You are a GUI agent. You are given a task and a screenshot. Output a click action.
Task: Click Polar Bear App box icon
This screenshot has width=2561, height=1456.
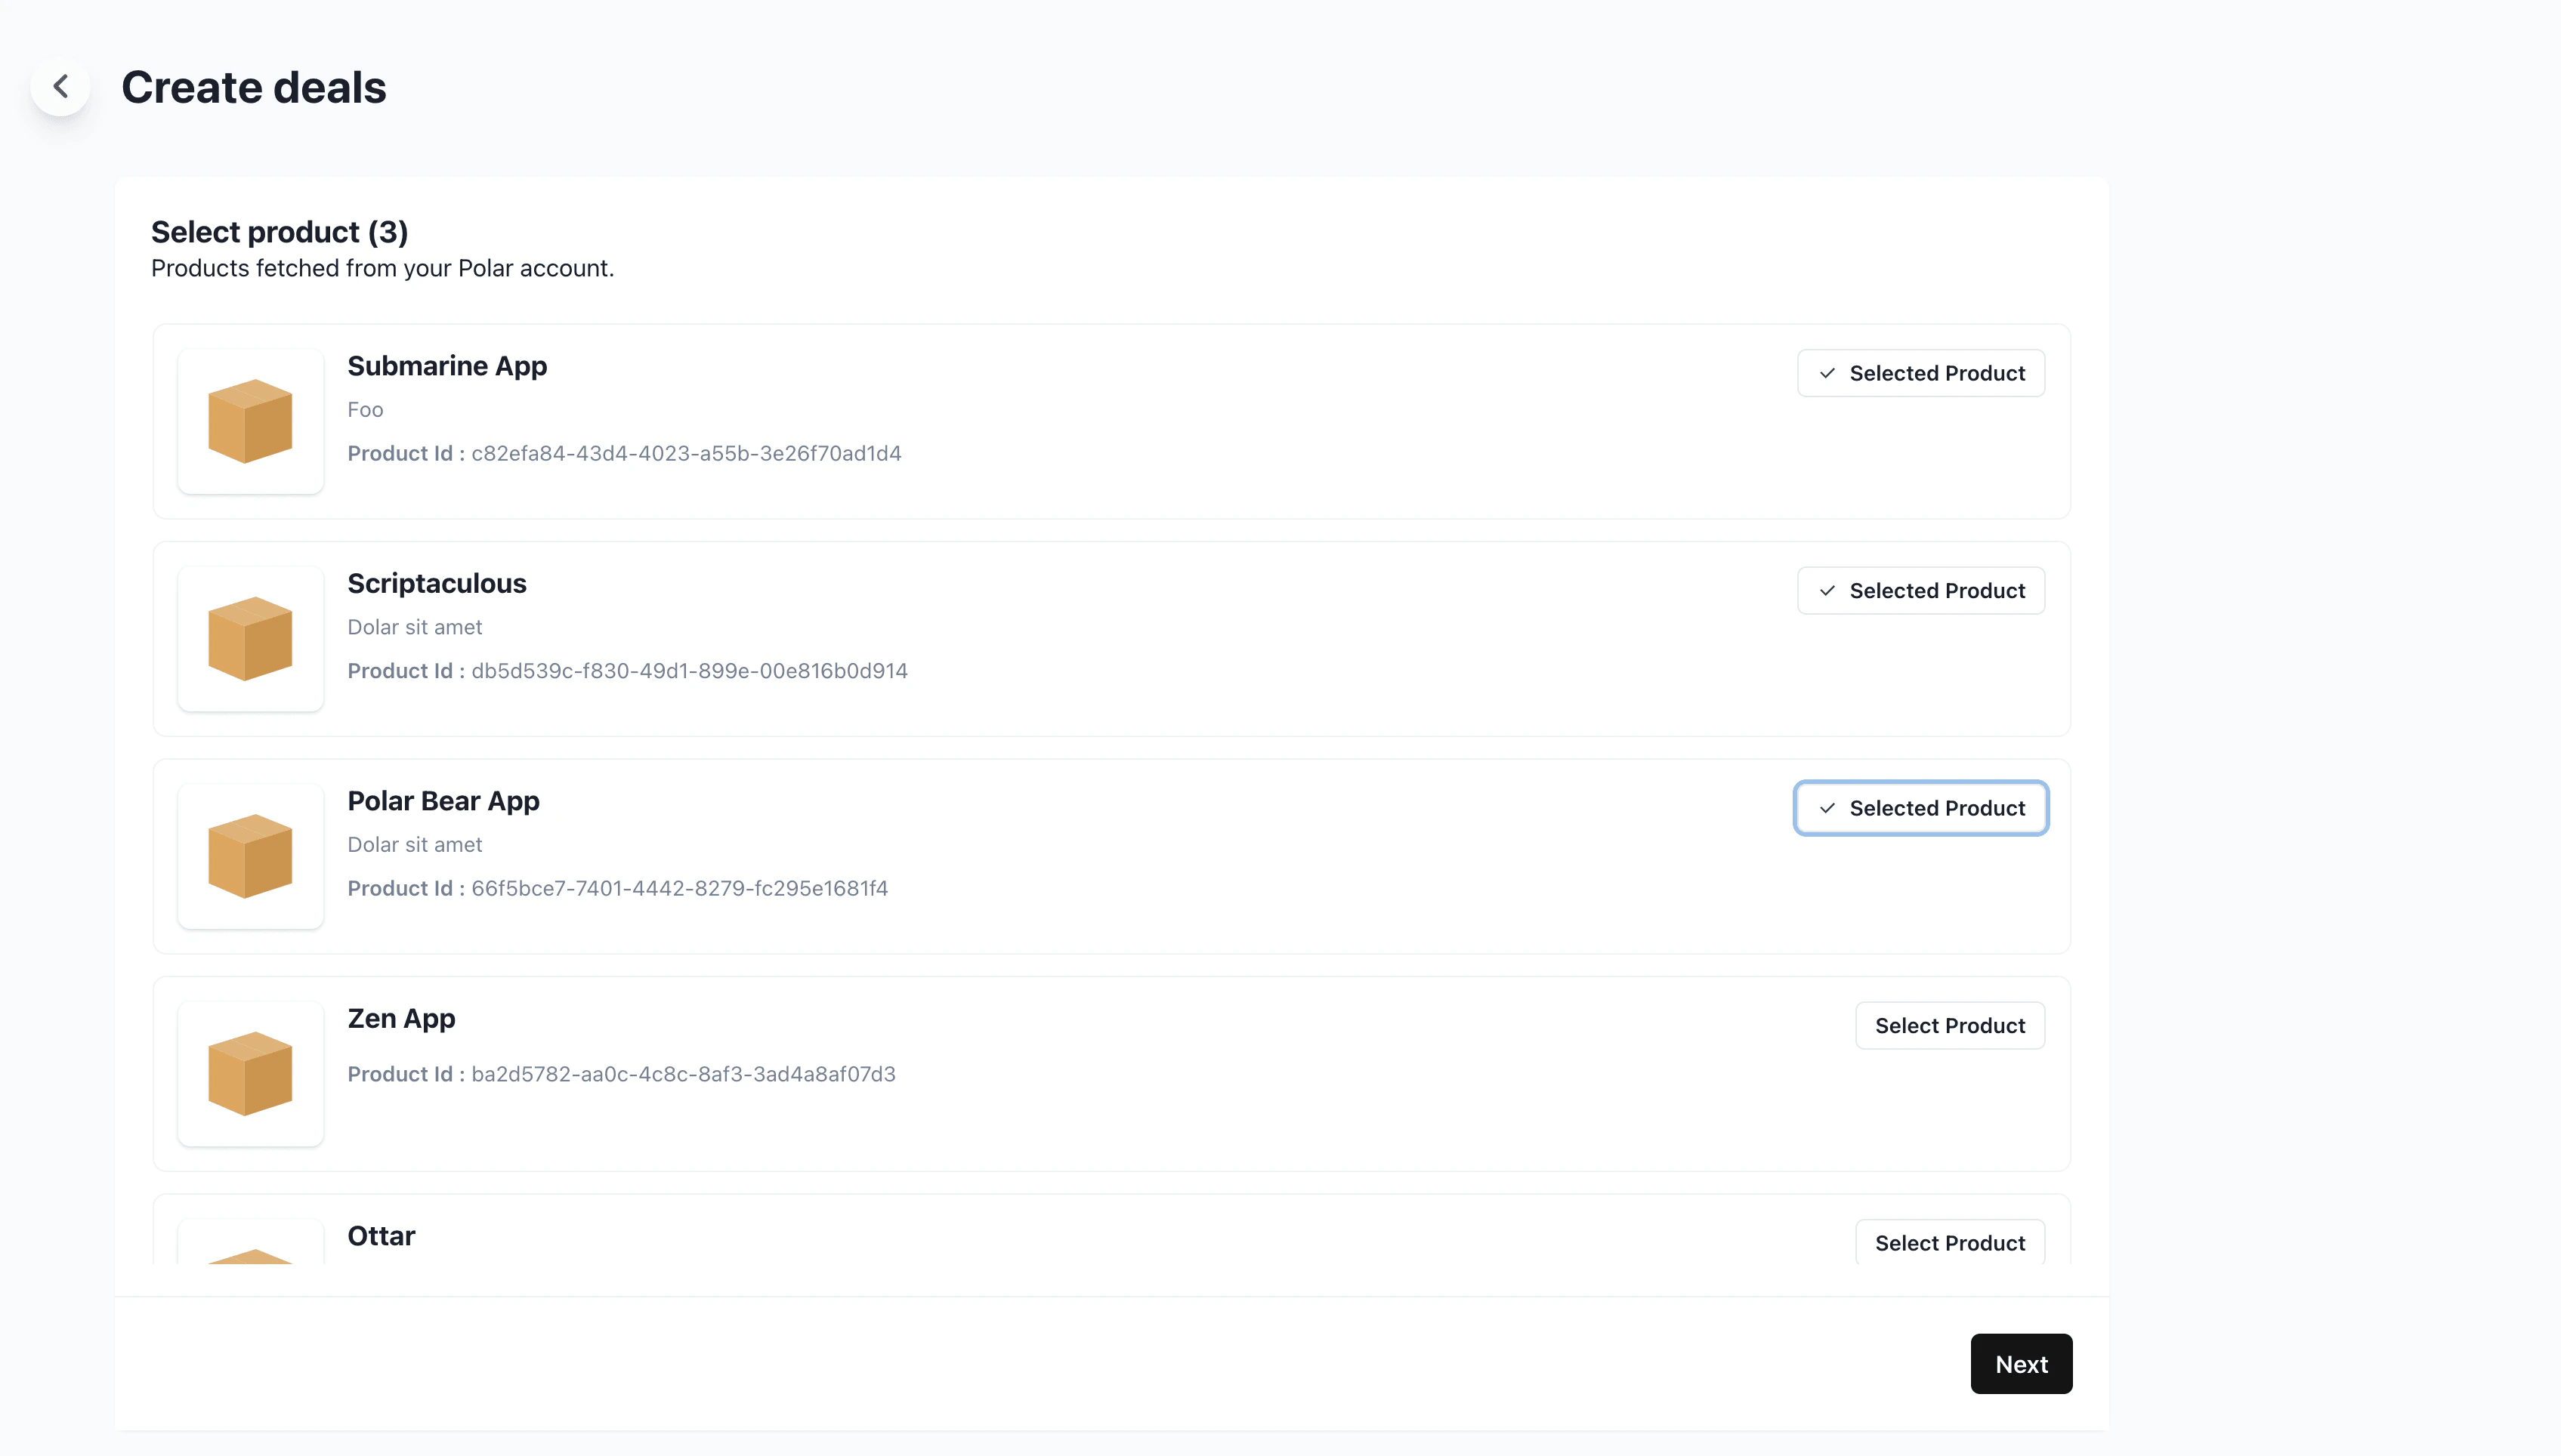pyautogui.click(x=250, y=856)
